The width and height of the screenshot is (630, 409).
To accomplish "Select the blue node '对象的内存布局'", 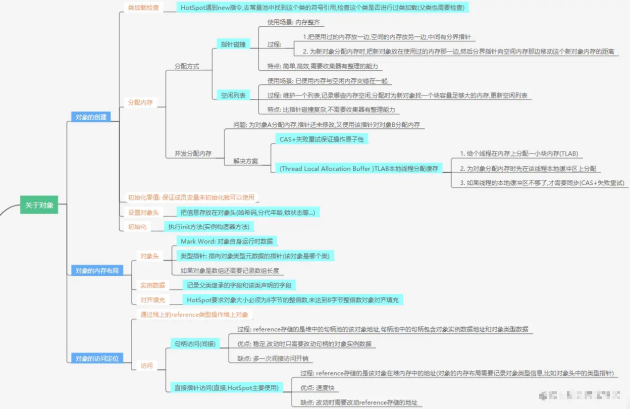I will click(x=97, y=271).
